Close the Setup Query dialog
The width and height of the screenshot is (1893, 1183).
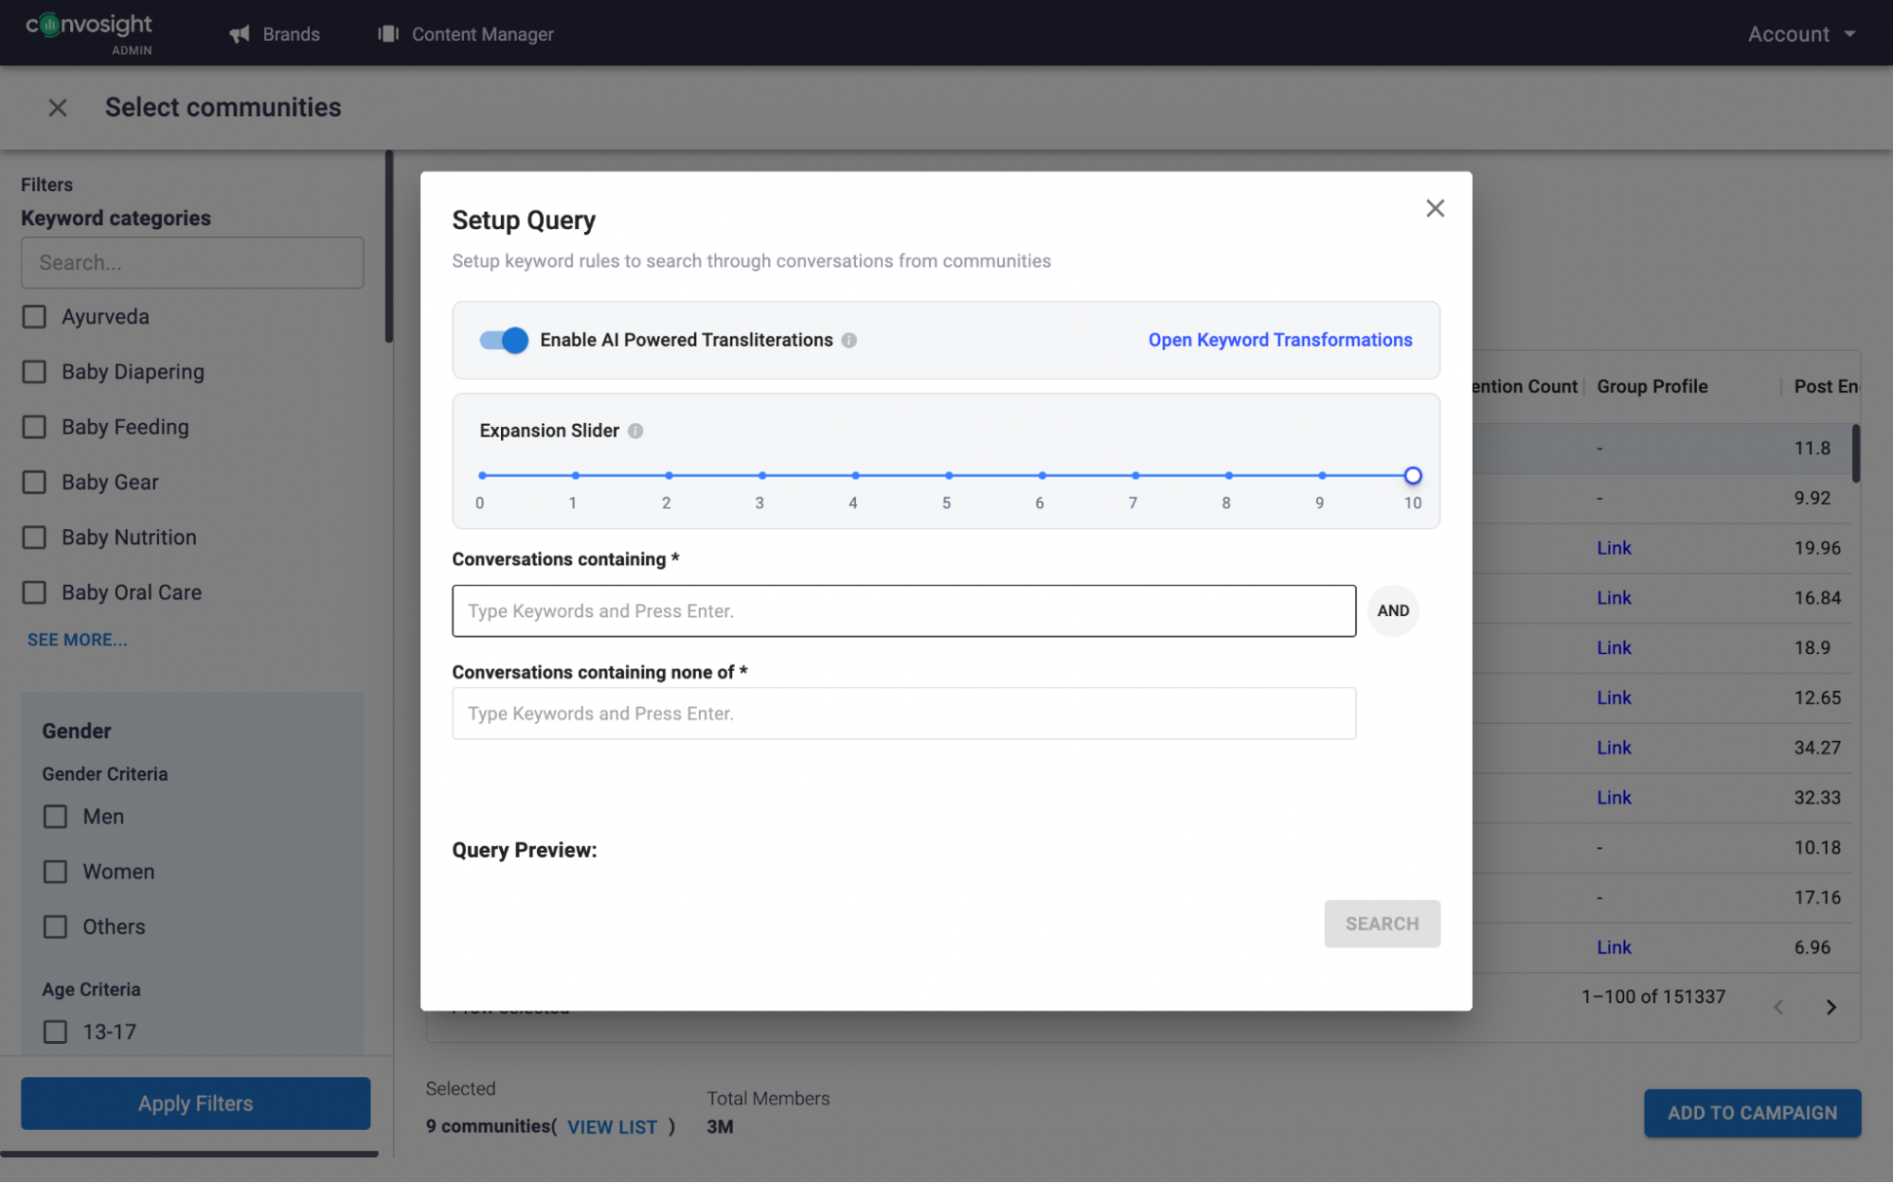click(1435, 208)
